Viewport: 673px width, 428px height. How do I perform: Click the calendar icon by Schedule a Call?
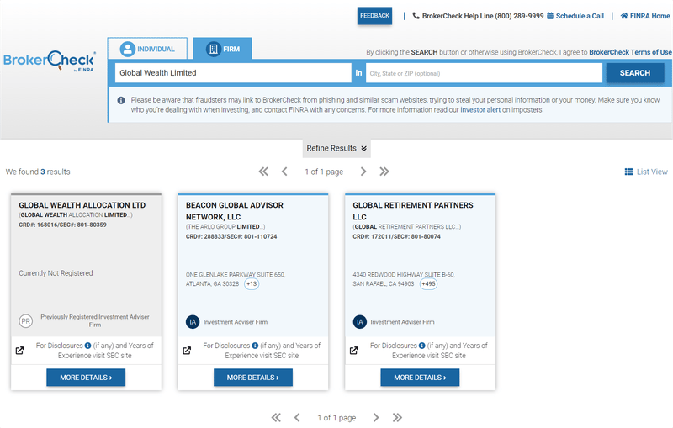coord(550,16)
